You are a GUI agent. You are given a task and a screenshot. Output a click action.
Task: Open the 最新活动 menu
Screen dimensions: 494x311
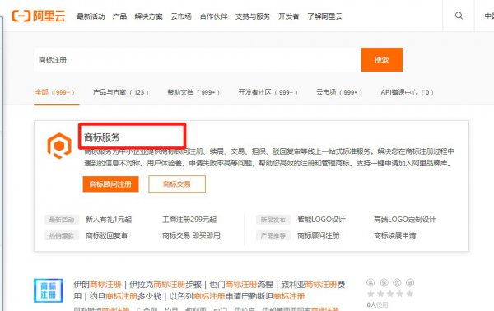point(91,16)
